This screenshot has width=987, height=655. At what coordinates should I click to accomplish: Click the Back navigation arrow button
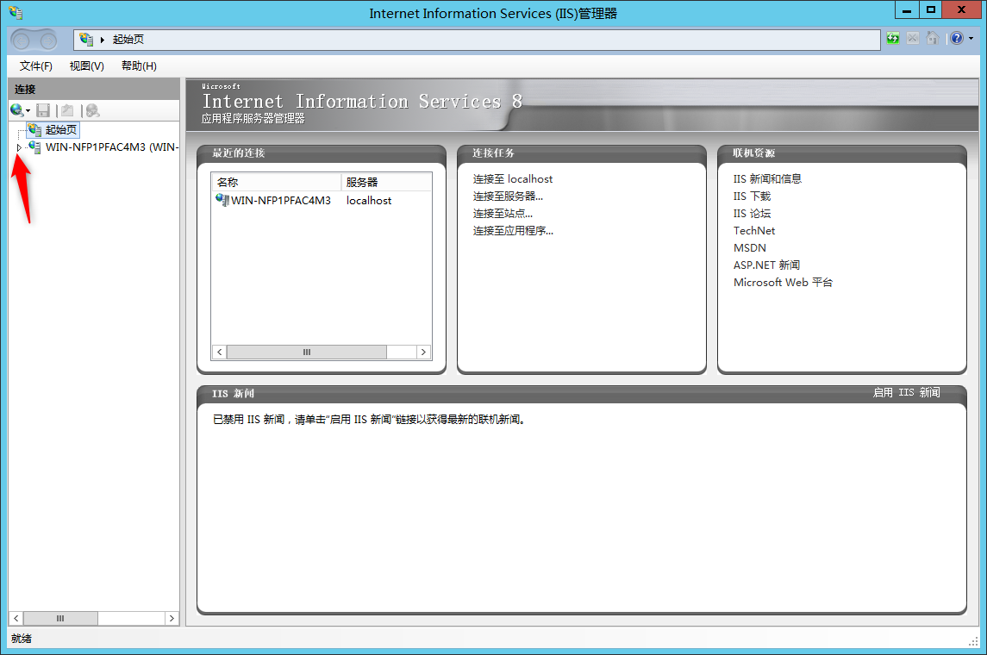tap(22, 41)
